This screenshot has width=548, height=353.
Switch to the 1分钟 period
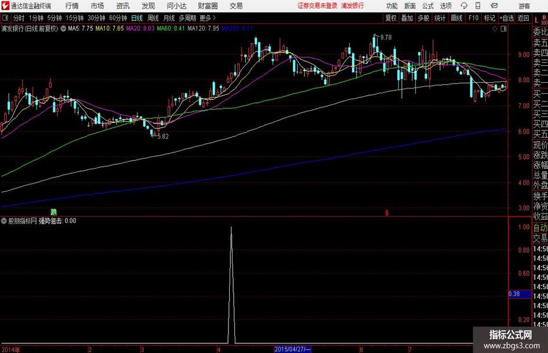[36, 18]
